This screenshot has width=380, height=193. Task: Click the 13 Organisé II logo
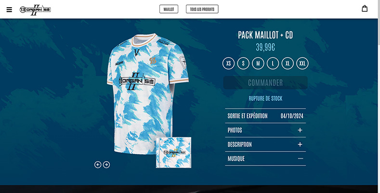point(35,10)
